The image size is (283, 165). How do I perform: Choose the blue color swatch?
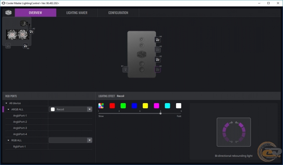tap(134, 106)
